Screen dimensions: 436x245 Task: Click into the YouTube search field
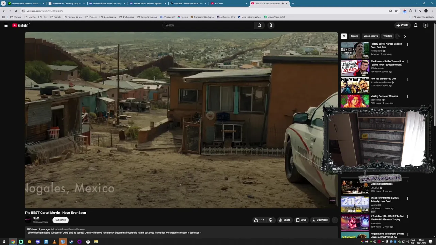(x=208, y=25)
